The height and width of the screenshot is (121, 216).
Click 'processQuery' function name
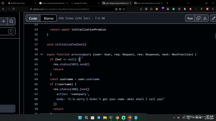81,54
